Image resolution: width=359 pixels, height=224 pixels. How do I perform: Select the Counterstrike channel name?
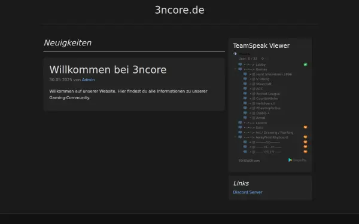point(267,99)
